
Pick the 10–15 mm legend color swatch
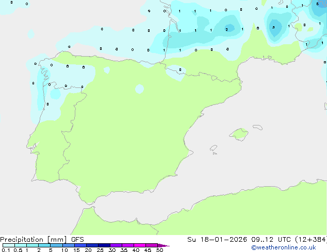(x=69, y=245)
